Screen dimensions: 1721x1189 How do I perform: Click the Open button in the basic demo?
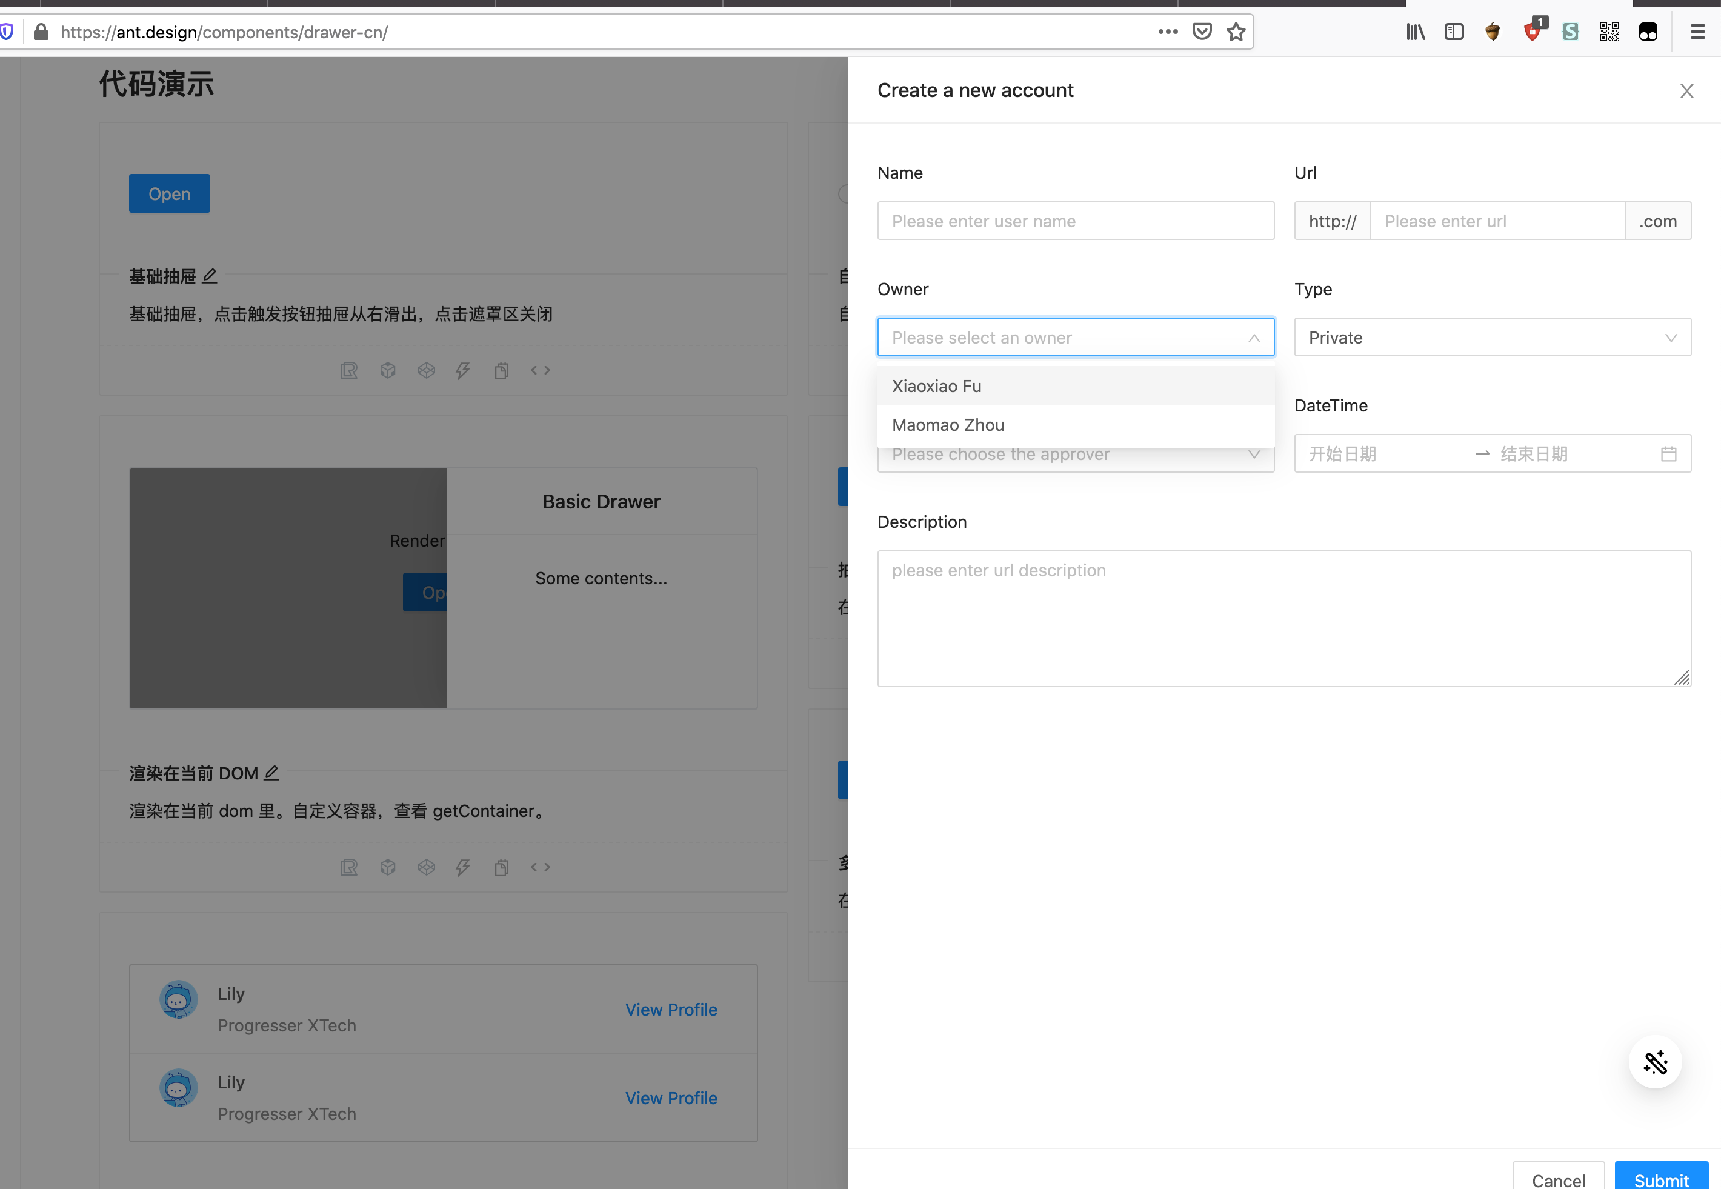[x=169, y=193]
